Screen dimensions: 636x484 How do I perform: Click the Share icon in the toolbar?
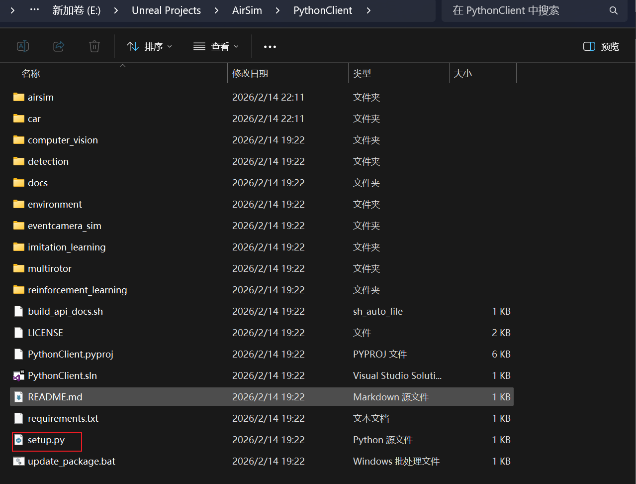point(59,46)
